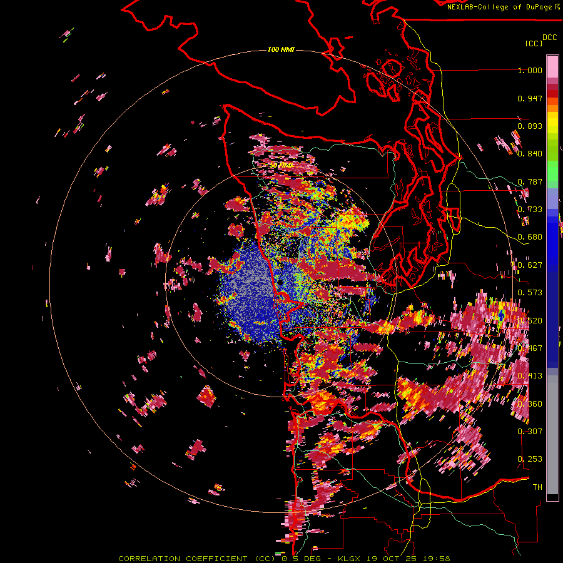Click the '0.627' scale value
Viewport: 563px width, 563px height.
pos(530,265)
